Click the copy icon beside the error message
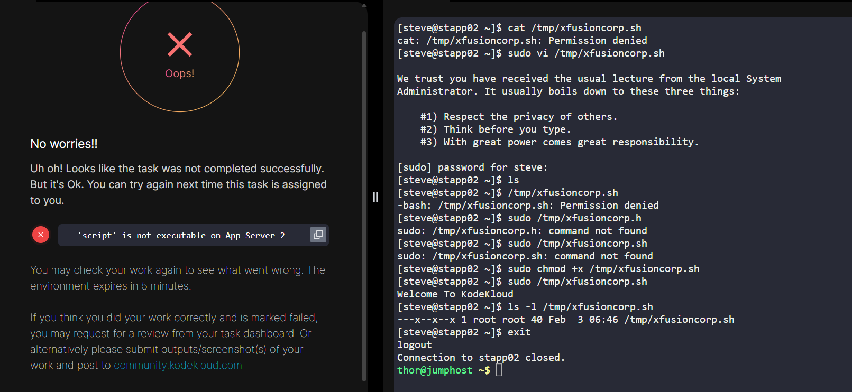This screenshot has width=852, height=392. coord(318,235)
